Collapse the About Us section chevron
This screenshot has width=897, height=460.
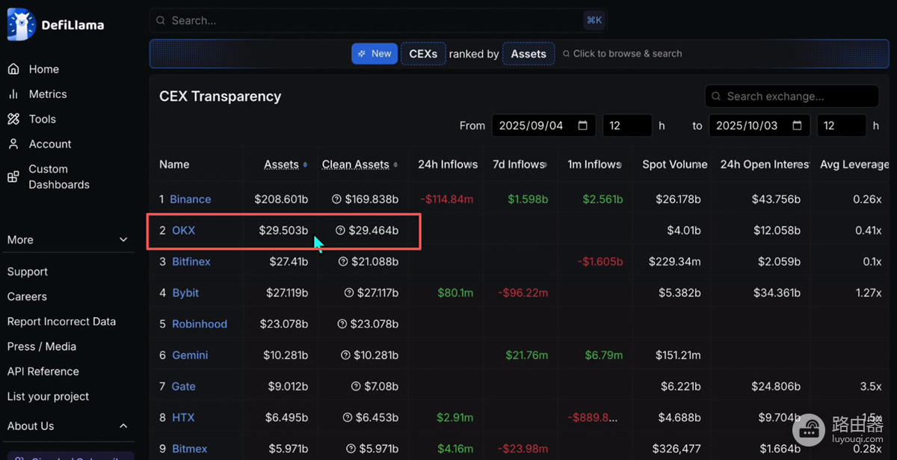pyautogui.click(x=123, y=426)
